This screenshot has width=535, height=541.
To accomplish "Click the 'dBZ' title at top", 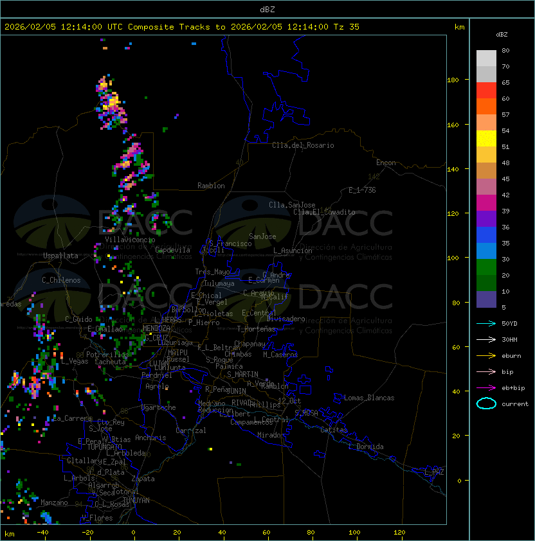I will point(267,10).
